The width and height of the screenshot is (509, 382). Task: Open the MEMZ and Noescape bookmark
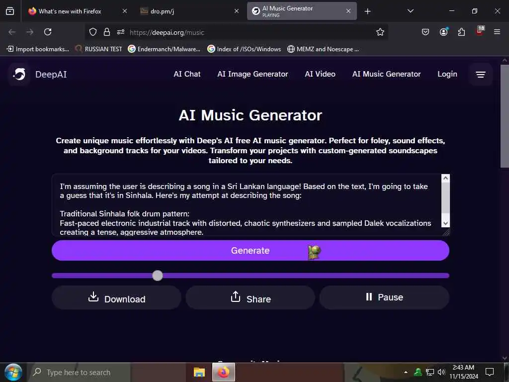tap(323, 49)
